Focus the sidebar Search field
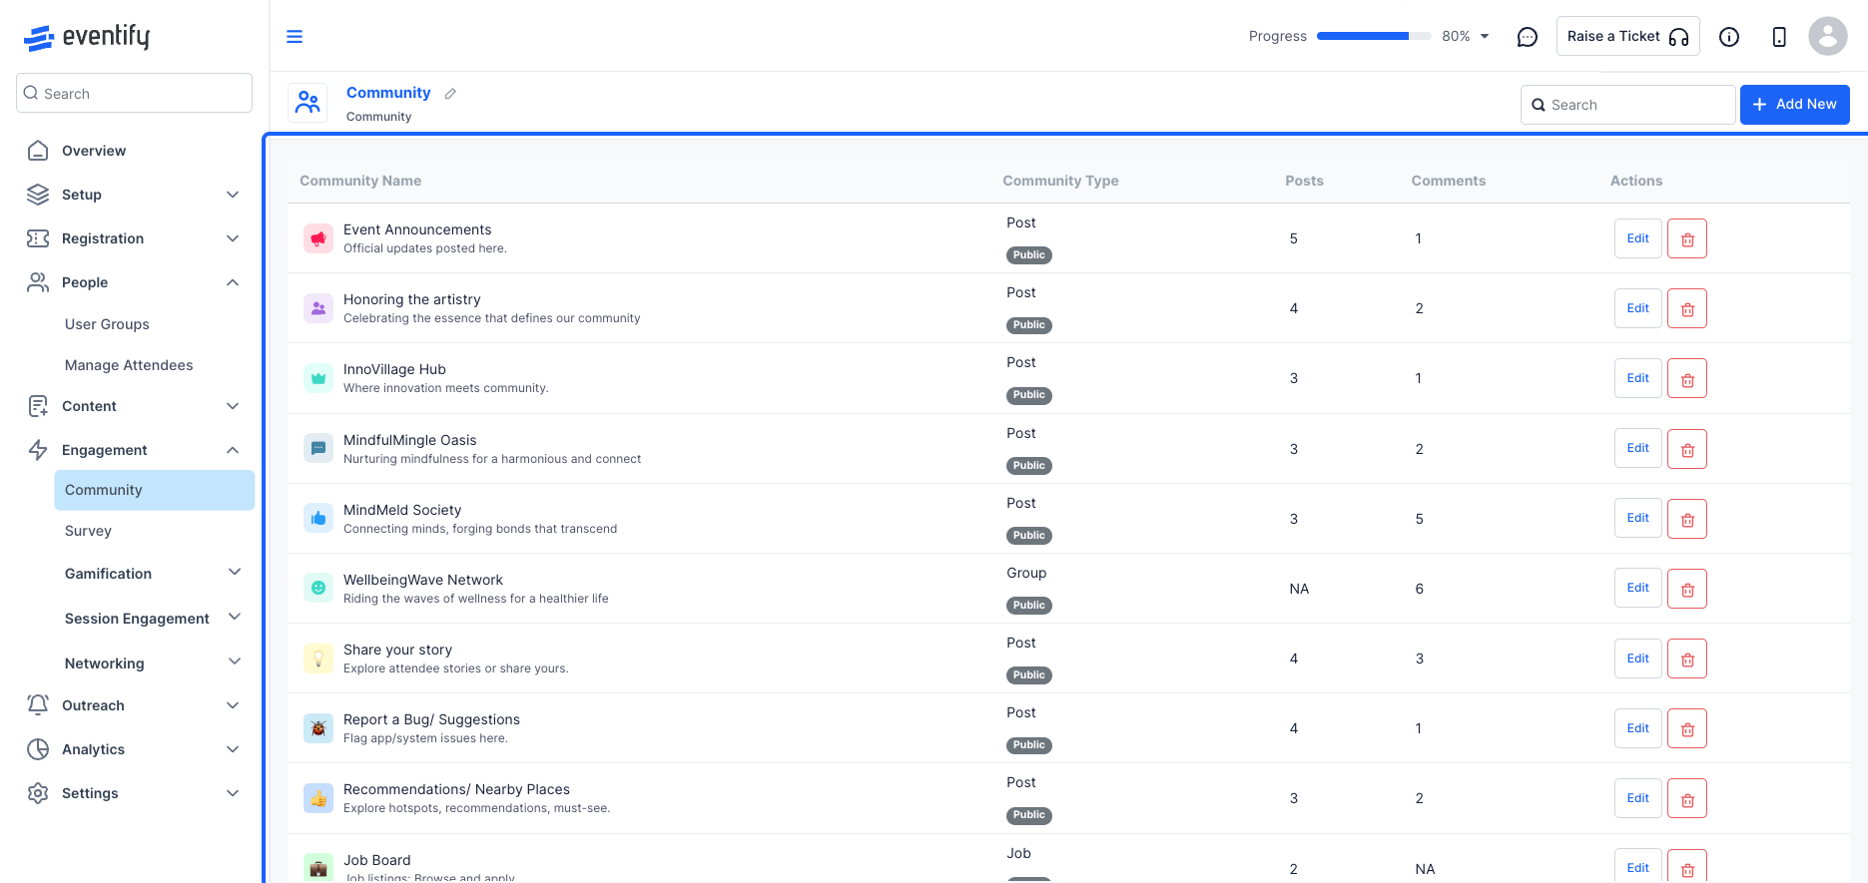The width and height of the screenshot is (1868, 883). pyautogui.click(x=134, y=93)
